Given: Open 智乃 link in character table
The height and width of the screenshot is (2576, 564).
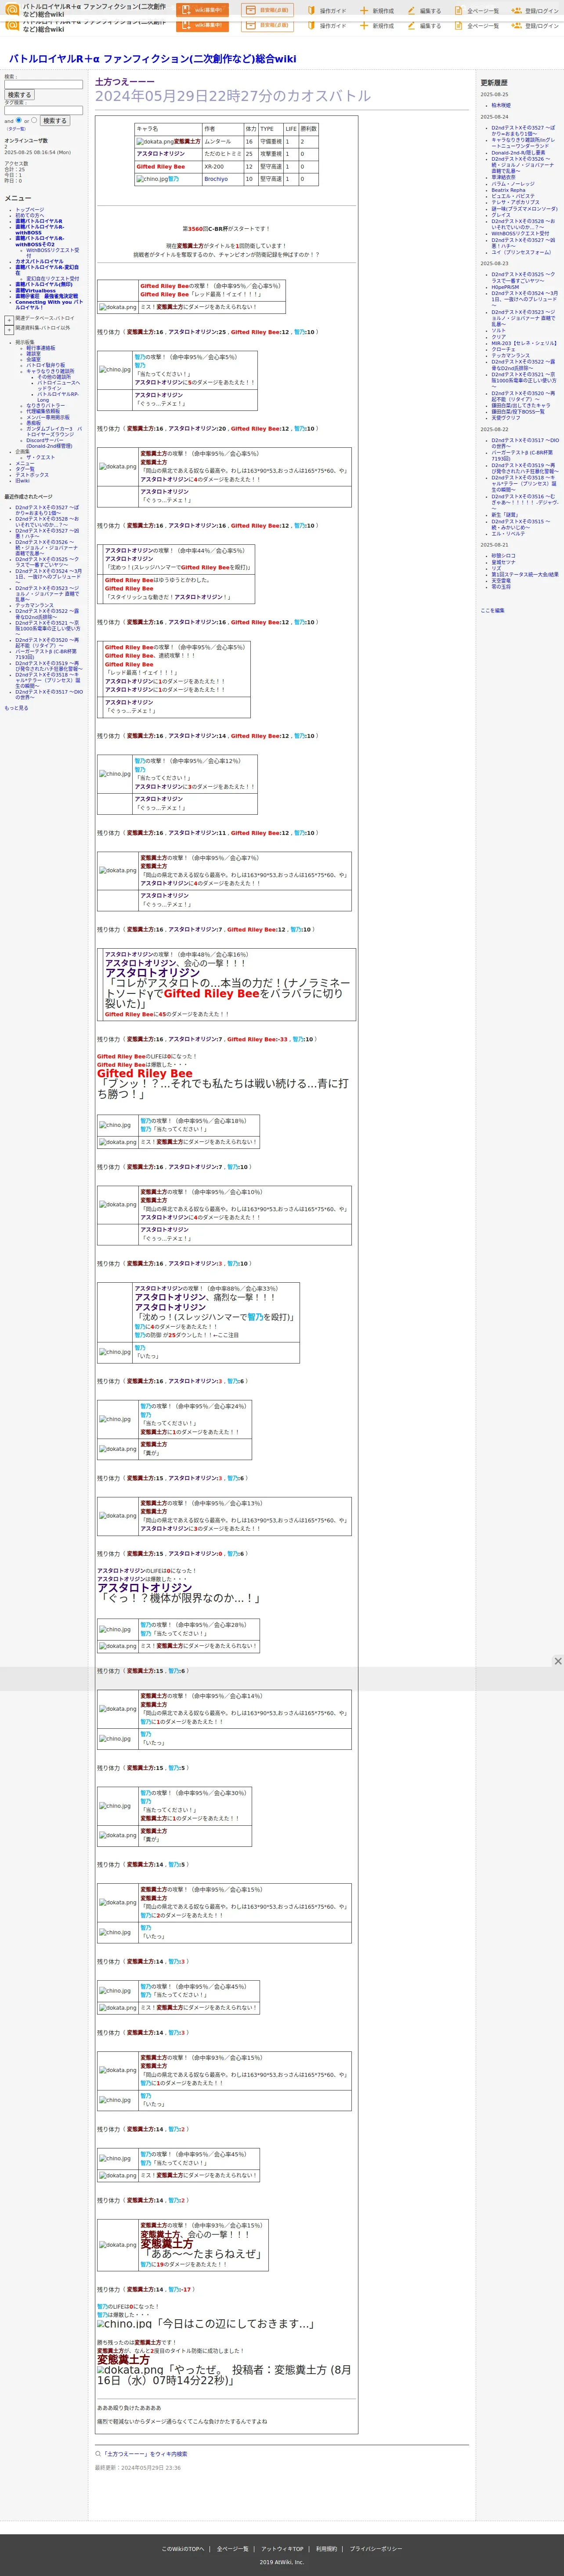Looking at the screenshot, I should [174, 179].
